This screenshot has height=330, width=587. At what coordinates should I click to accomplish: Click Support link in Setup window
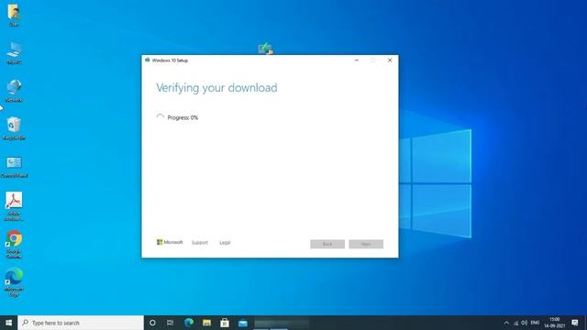(x=200, y=243)
